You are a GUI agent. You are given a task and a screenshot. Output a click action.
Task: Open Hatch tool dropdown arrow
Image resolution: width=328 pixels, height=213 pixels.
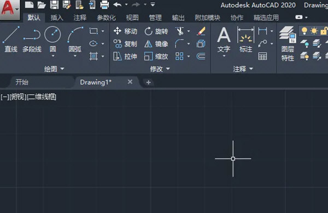click(x=103, y=56)
